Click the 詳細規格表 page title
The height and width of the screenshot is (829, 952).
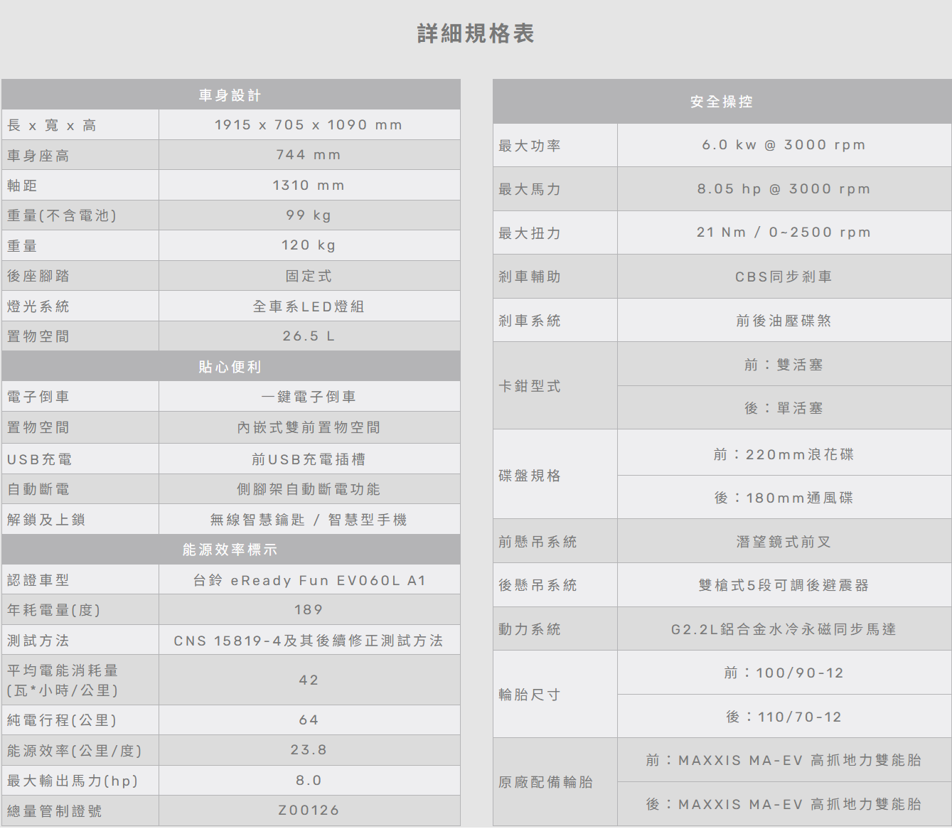click(x=475, y=33)
